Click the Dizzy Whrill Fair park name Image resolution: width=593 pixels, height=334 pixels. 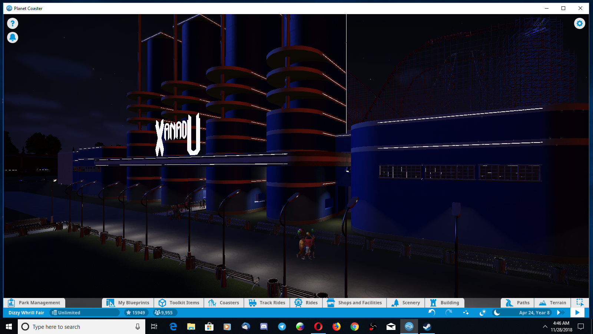point(26,312)
